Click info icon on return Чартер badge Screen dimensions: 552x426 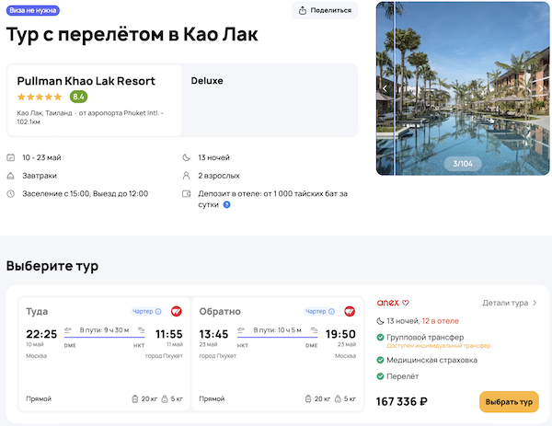(331, 312)
